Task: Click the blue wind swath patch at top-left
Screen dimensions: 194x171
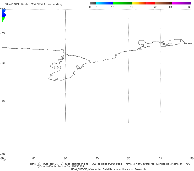Action: pyautogui.click(x=4, y=13)
